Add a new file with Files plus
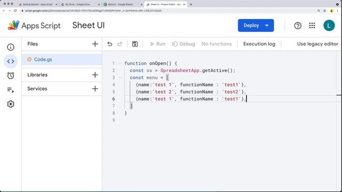342x192 pixels. pyautogui.click(x=95, y=44)
